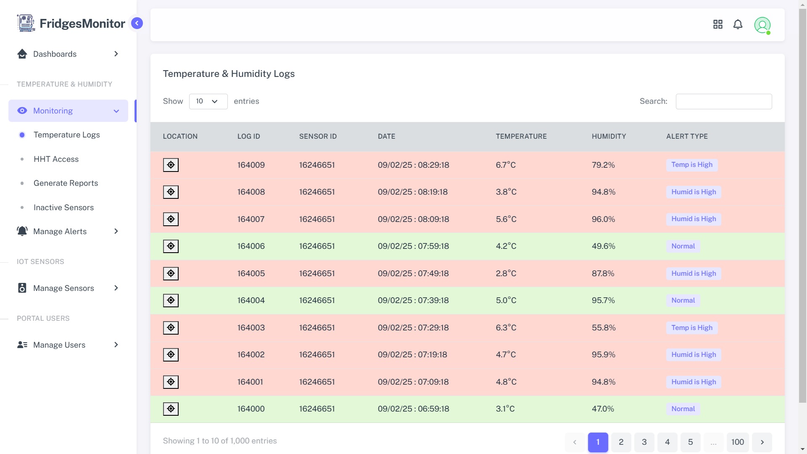Click location icon for log 164009
Viewport: 807px width, 454px height.
point(171,165)
